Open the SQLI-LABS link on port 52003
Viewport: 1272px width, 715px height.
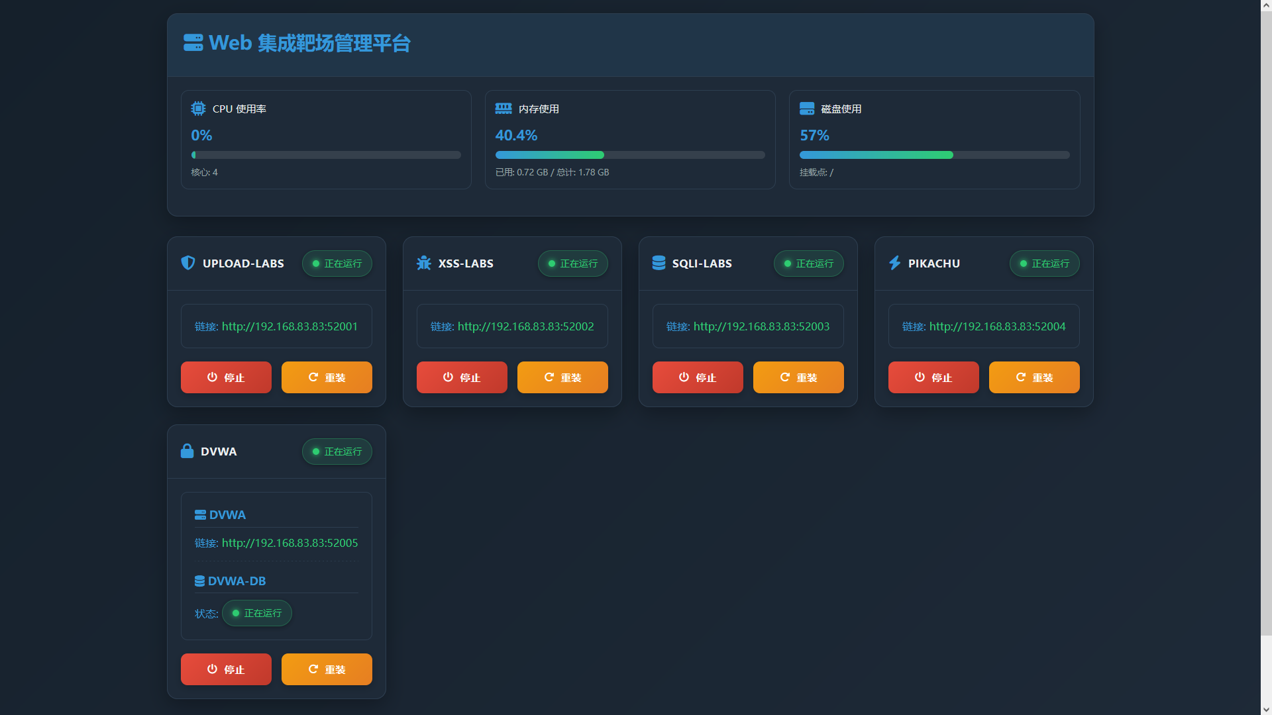[x=761, y=326]
